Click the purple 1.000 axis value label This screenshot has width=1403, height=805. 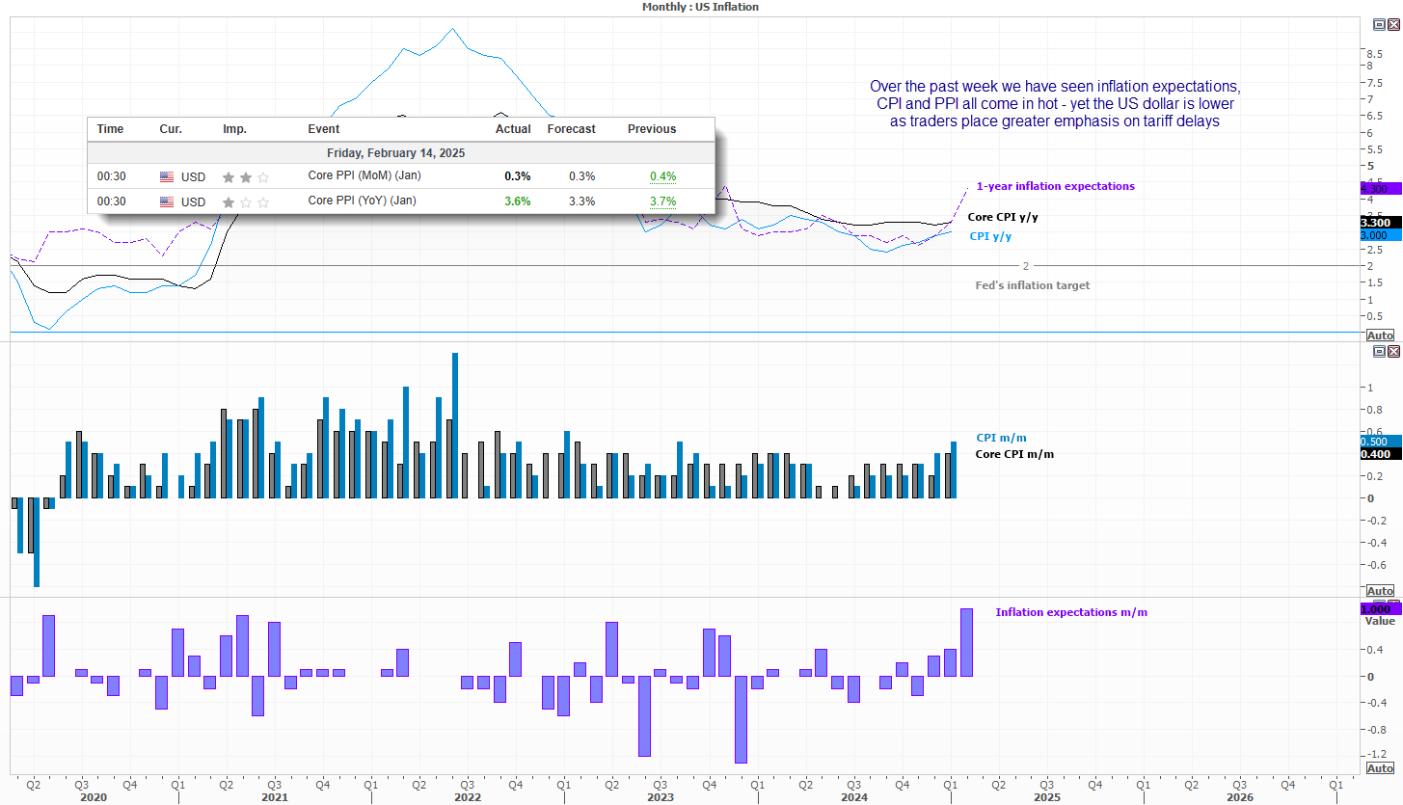[1376, 609]
